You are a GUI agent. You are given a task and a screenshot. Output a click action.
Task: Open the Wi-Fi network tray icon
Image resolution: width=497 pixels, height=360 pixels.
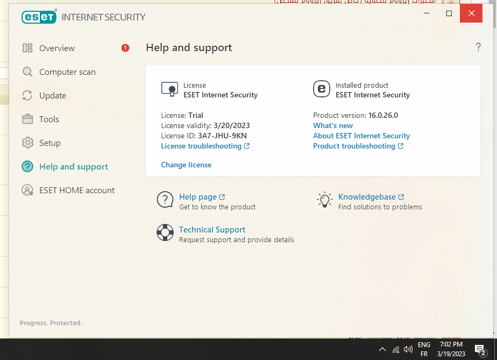tap(396, 350)
